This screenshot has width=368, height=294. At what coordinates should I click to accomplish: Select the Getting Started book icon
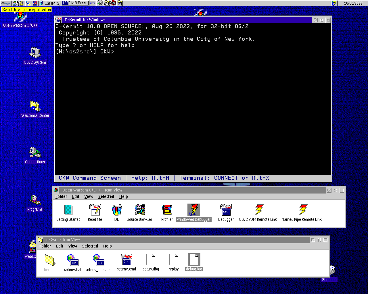pos(68,213)
